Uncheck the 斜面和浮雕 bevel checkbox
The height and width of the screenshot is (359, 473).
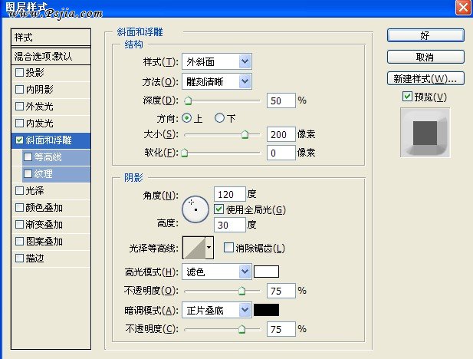(x=20, y=140)
